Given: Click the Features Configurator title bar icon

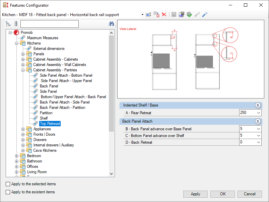Looking at the screenshot, I should (x=6, y=5).
